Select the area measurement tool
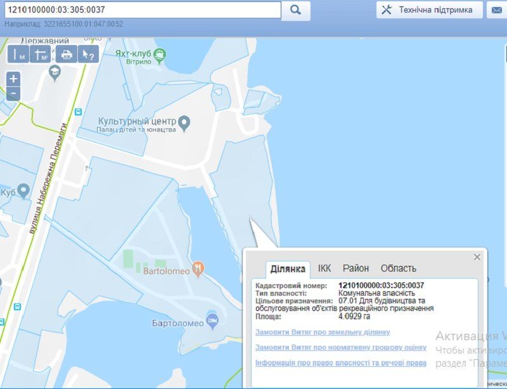 pos(42,55)
